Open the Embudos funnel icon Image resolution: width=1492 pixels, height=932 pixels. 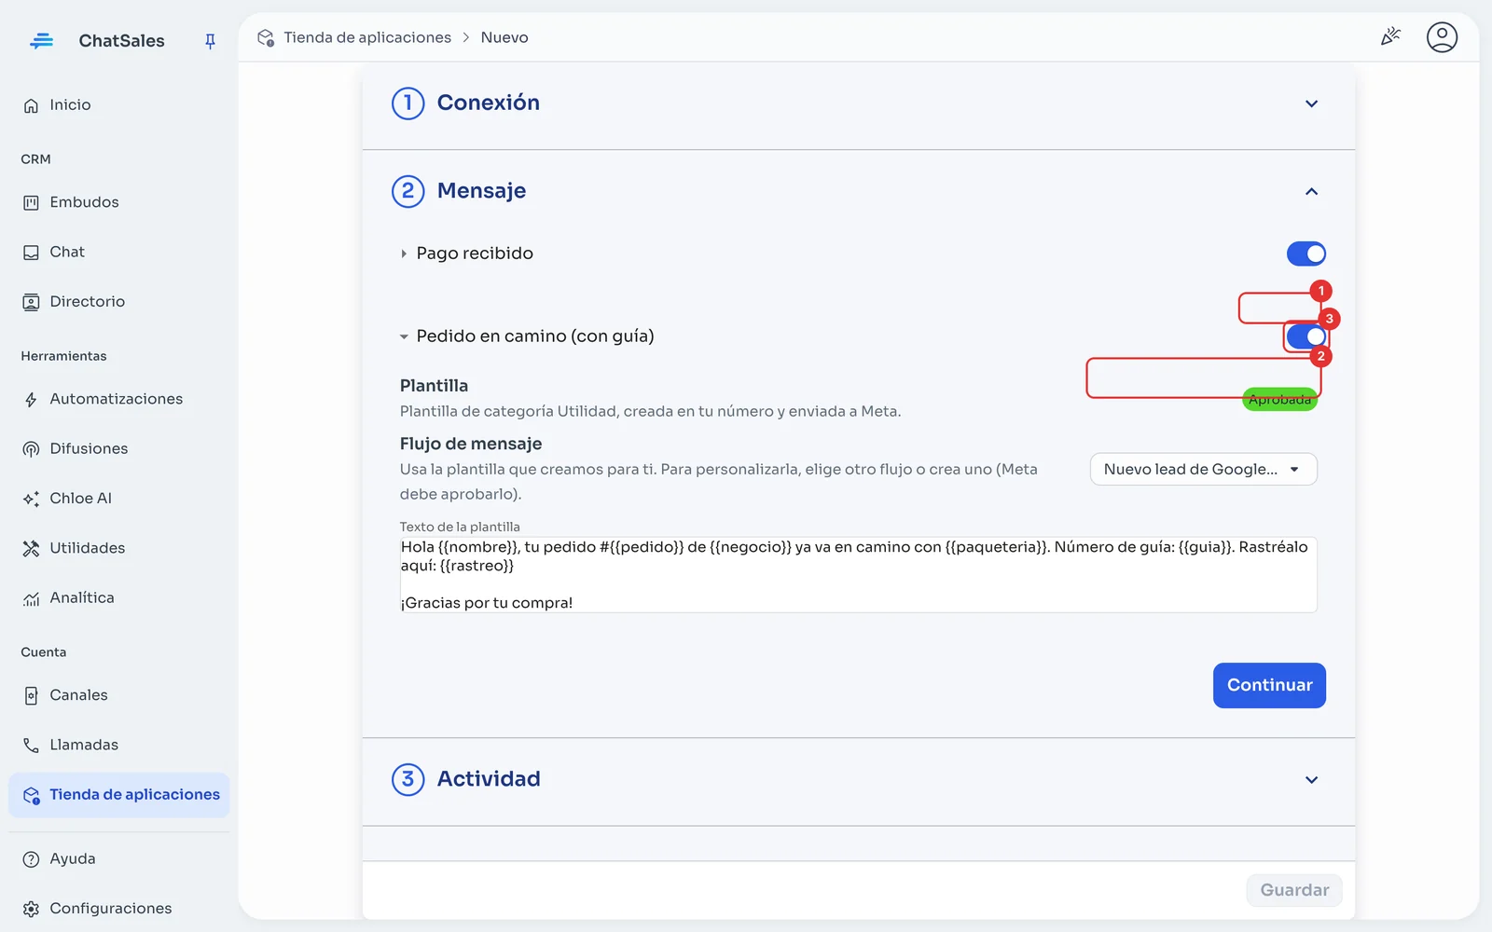[x=31, y=202]
